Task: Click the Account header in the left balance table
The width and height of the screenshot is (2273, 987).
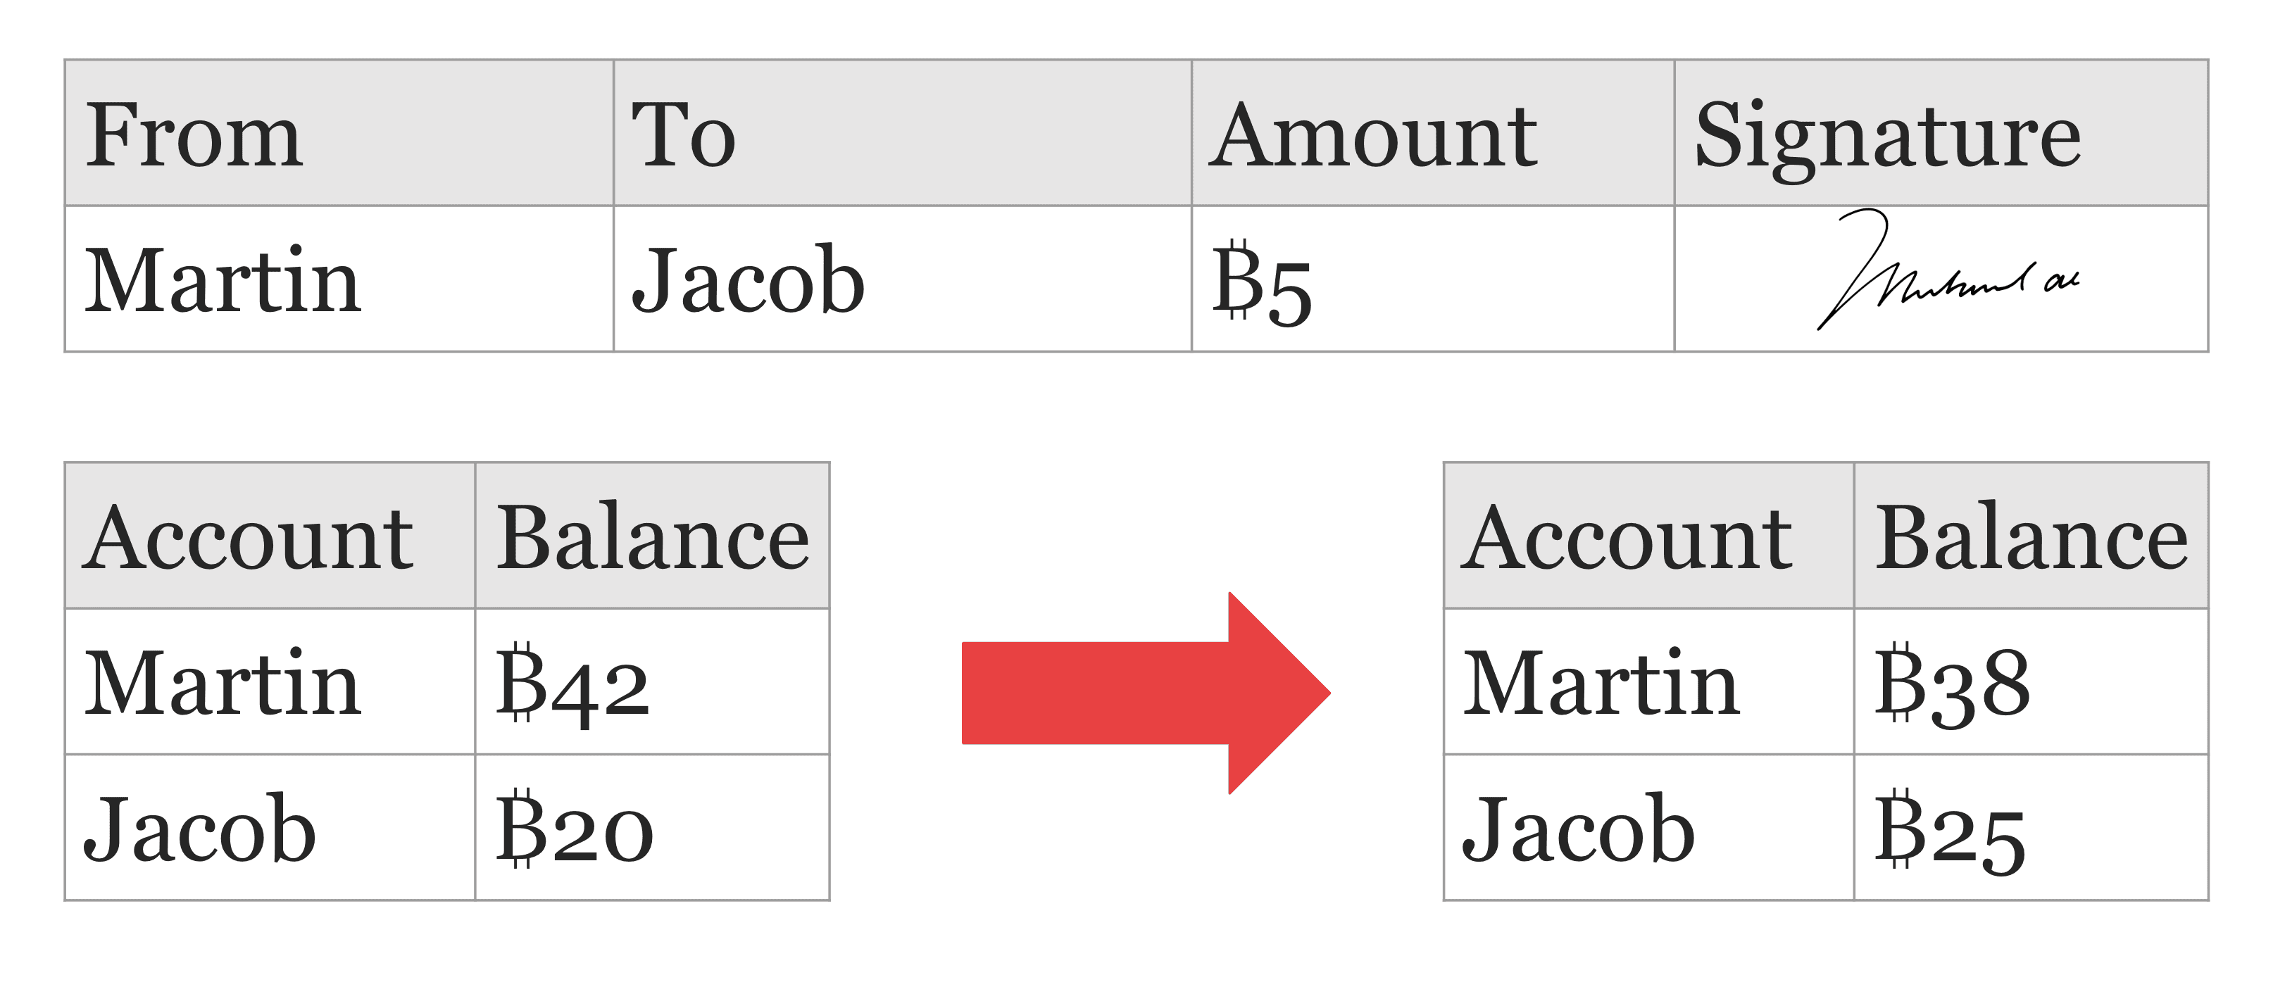Action: click(x=270, y=536)
